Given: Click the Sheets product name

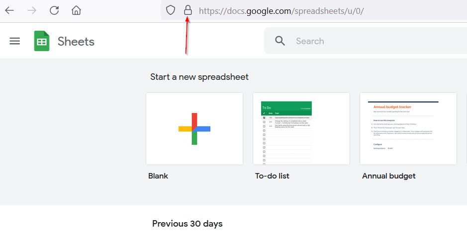Looking at the screenshot, I should [76, 41].
